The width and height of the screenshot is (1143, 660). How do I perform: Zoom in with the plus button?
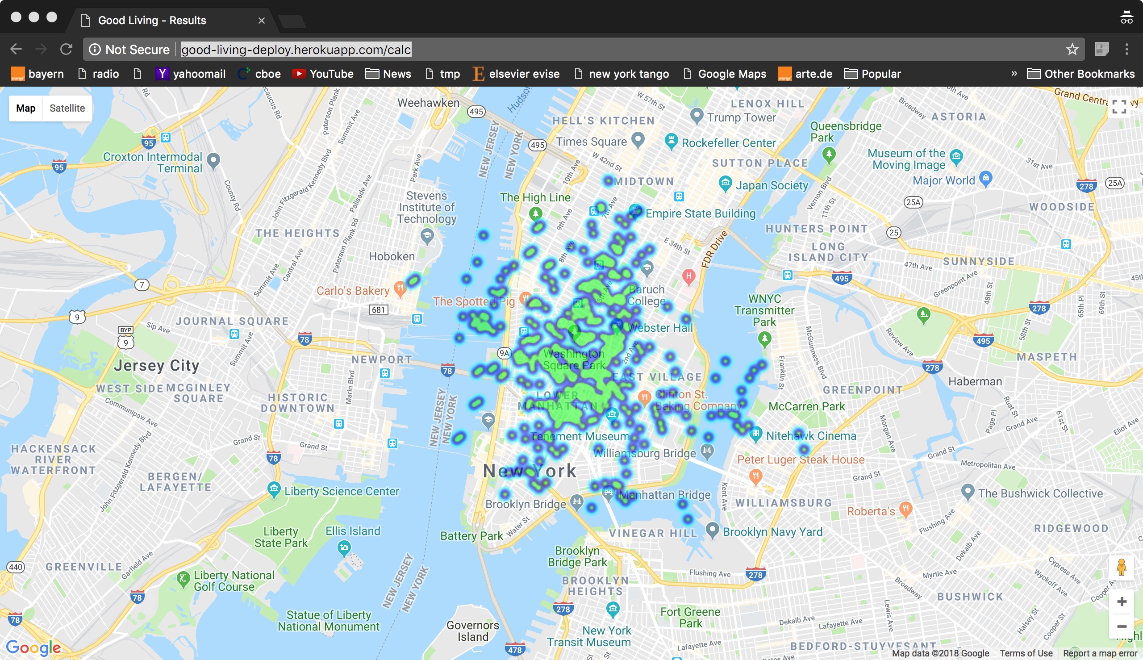pos(1122,601)
